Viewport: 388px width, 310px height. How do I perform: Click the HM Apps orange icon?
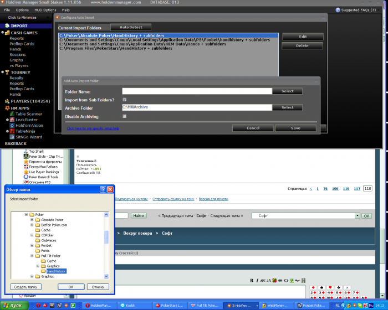(7, 108)
